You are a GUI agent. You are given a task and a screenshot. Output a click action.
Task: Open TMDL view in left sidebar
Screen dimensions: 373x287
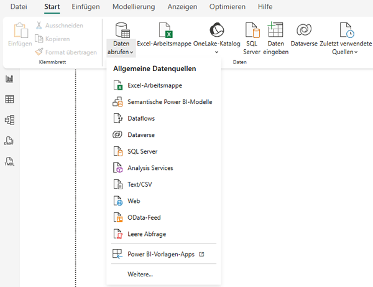pyautogui.click(x=10, y=161)
